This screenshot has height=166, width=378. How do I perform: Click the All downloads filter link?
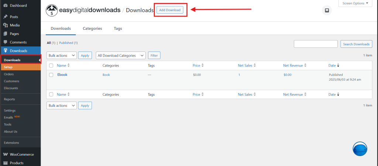49,43
